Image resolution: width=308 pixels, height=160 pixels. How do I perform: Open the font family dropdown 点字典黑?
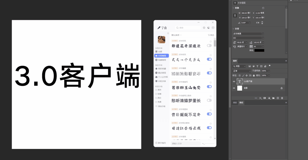[263, 34]
